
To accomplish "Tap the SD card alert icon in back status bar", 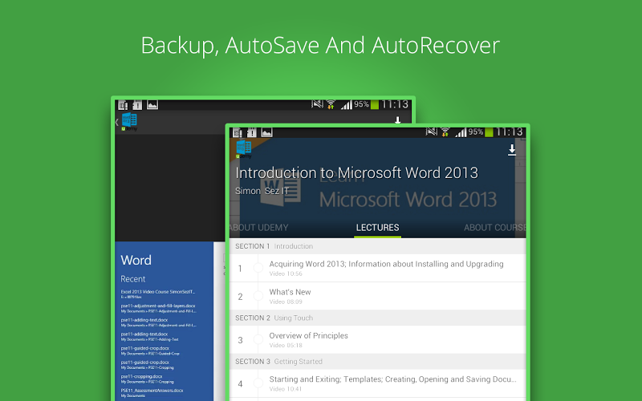I will [x=137, y=105].
